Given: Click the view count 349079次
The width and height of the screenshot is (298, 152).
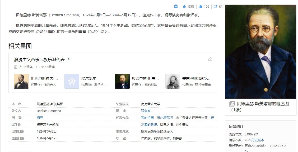Looking at the screenshot, I should pos(252,134).
